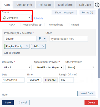
Task: Open the Operatory dropdown OP - 2
Action: (x=17, y=67)
